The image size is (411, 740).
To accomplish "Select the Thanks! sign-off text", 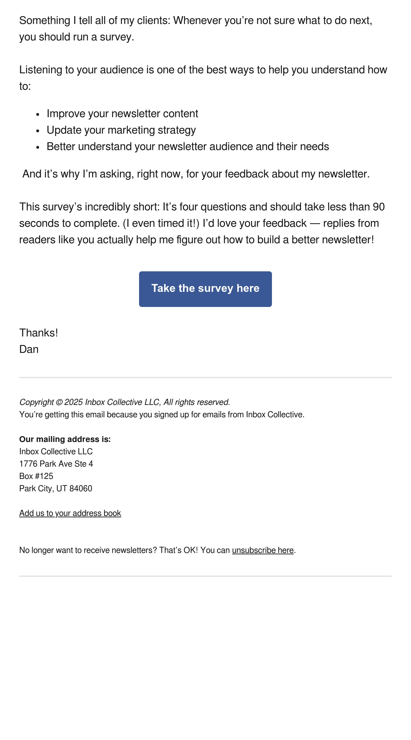I will (x=39, y=333).
